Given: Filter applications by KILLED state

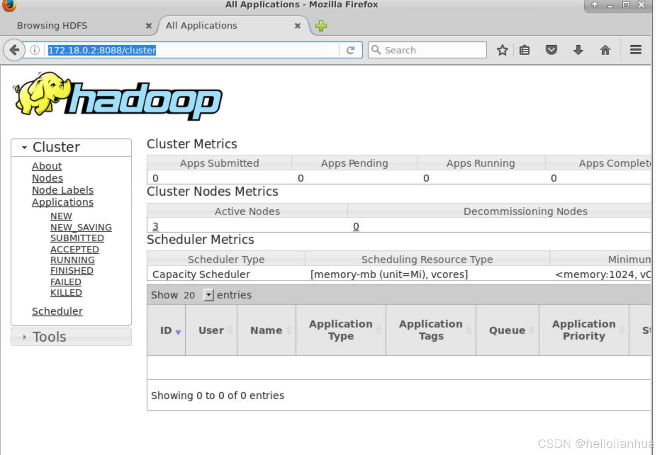Looking at the screenshot, I should pos(66,292).
